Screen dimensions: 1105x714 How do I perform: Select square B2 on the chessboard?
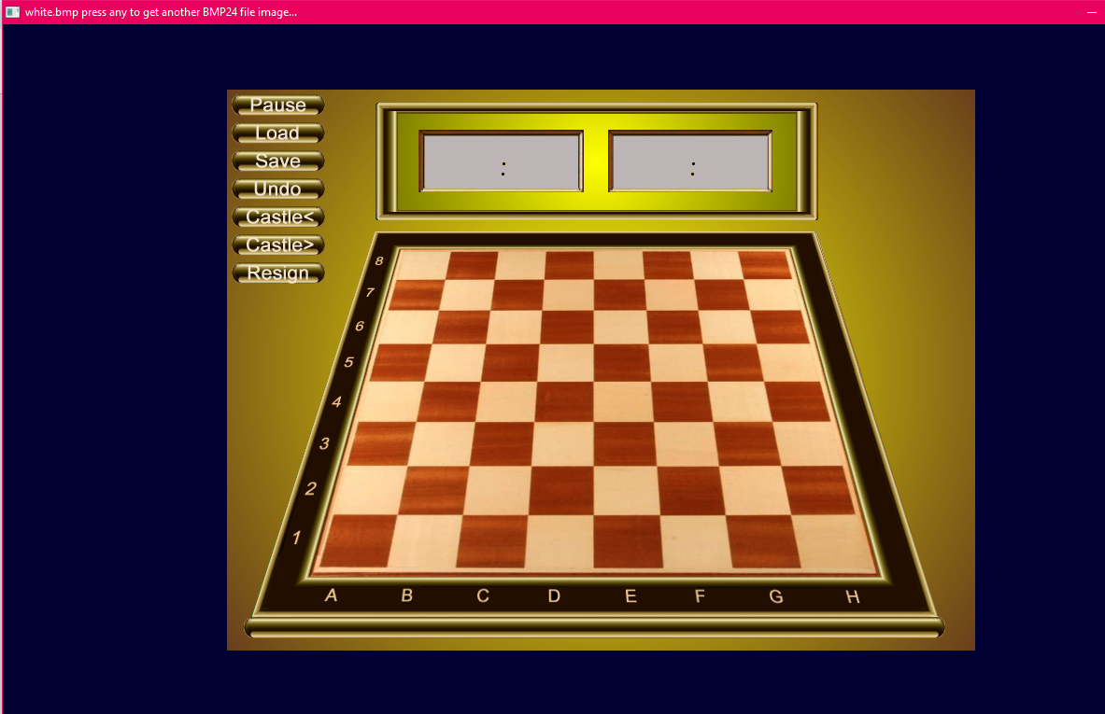(432, 490)
